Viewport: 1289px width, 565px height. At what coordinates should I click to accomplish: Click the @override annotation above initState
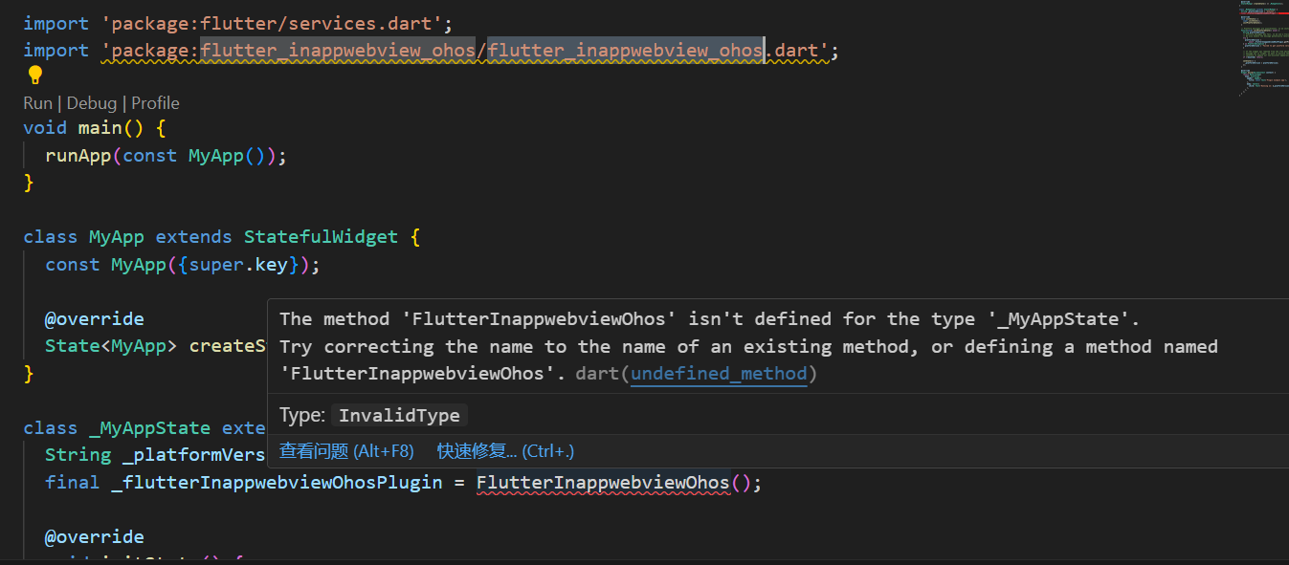[x=95, y=536]
